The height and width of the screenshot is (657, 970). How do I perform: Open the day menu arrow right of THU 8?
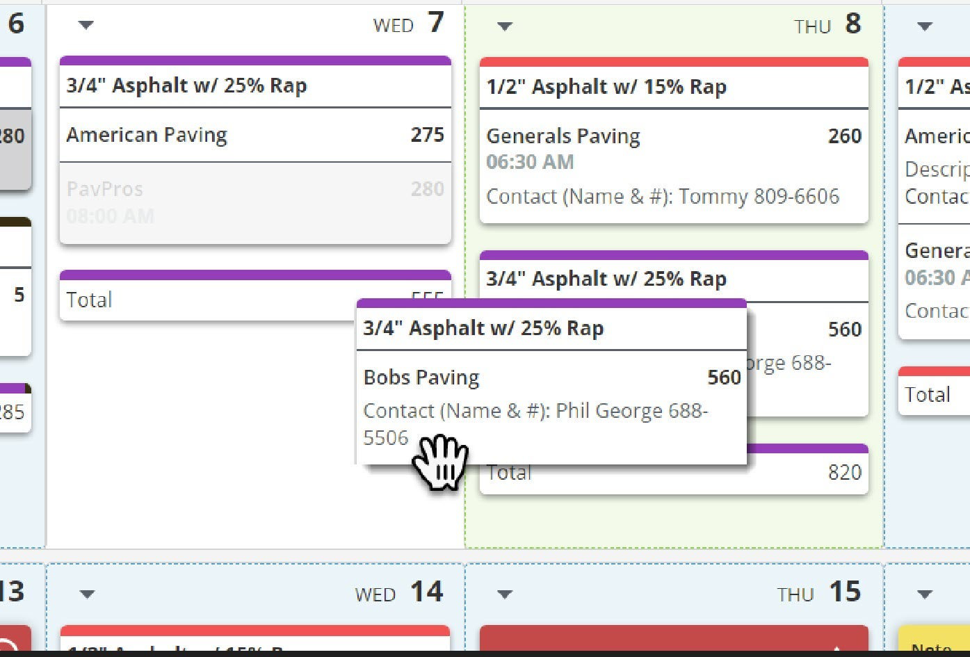pos(924,26)
